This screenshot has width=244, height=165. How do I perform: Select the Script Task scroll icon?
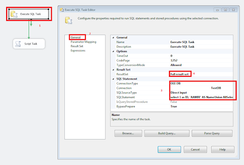coord(18,44)
